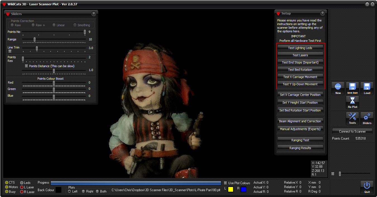The width and height of the screenshot is (377, 197).
Task: Click Connect to Scanner button
Action: pyautogui.click(x=352, y=132)
